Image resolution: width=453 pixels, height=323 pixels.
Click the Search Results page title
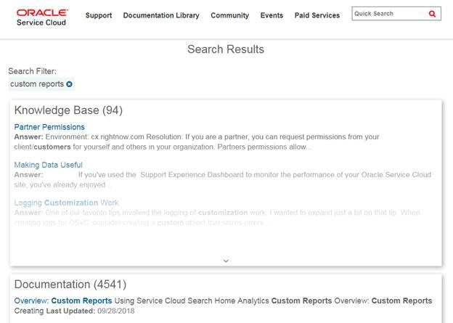(x=226, y=49)
